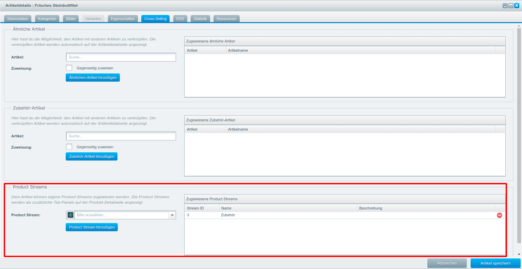Focus the Zubehör-Artikel search field

coord(121,136)
